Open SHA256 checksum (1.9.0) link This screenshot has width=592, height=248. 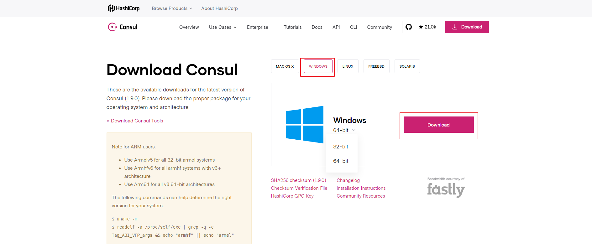(x=298, y=180)
